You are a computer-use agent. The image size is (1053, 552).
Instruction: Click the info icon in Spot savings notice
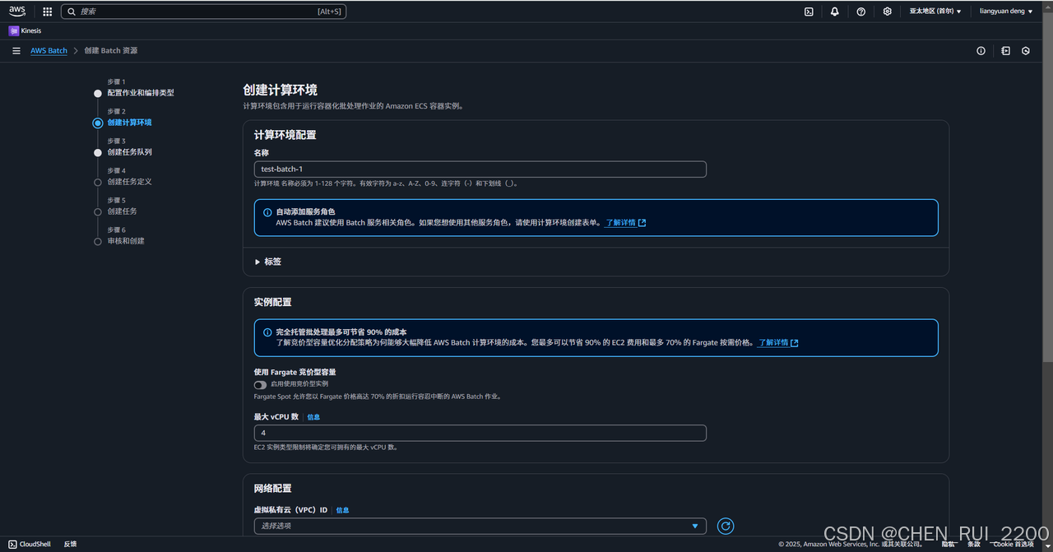tap(267, 332)
